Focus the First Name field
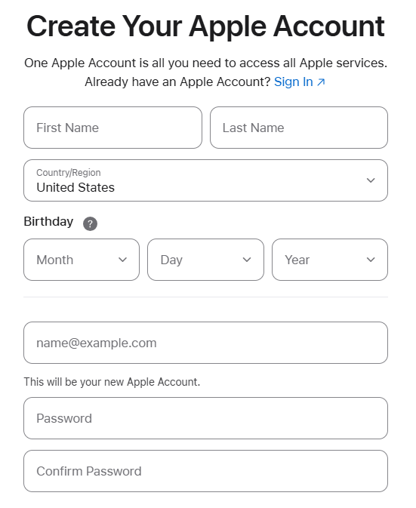 (x=112, y=128)
